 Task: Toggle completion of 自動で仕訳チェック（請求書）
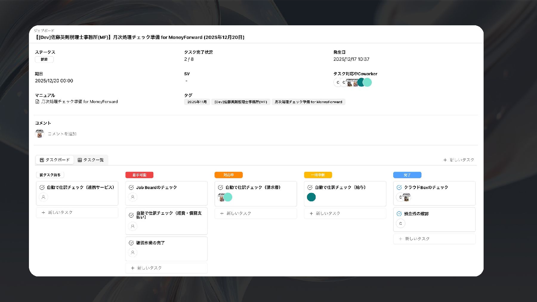(220, 187)
